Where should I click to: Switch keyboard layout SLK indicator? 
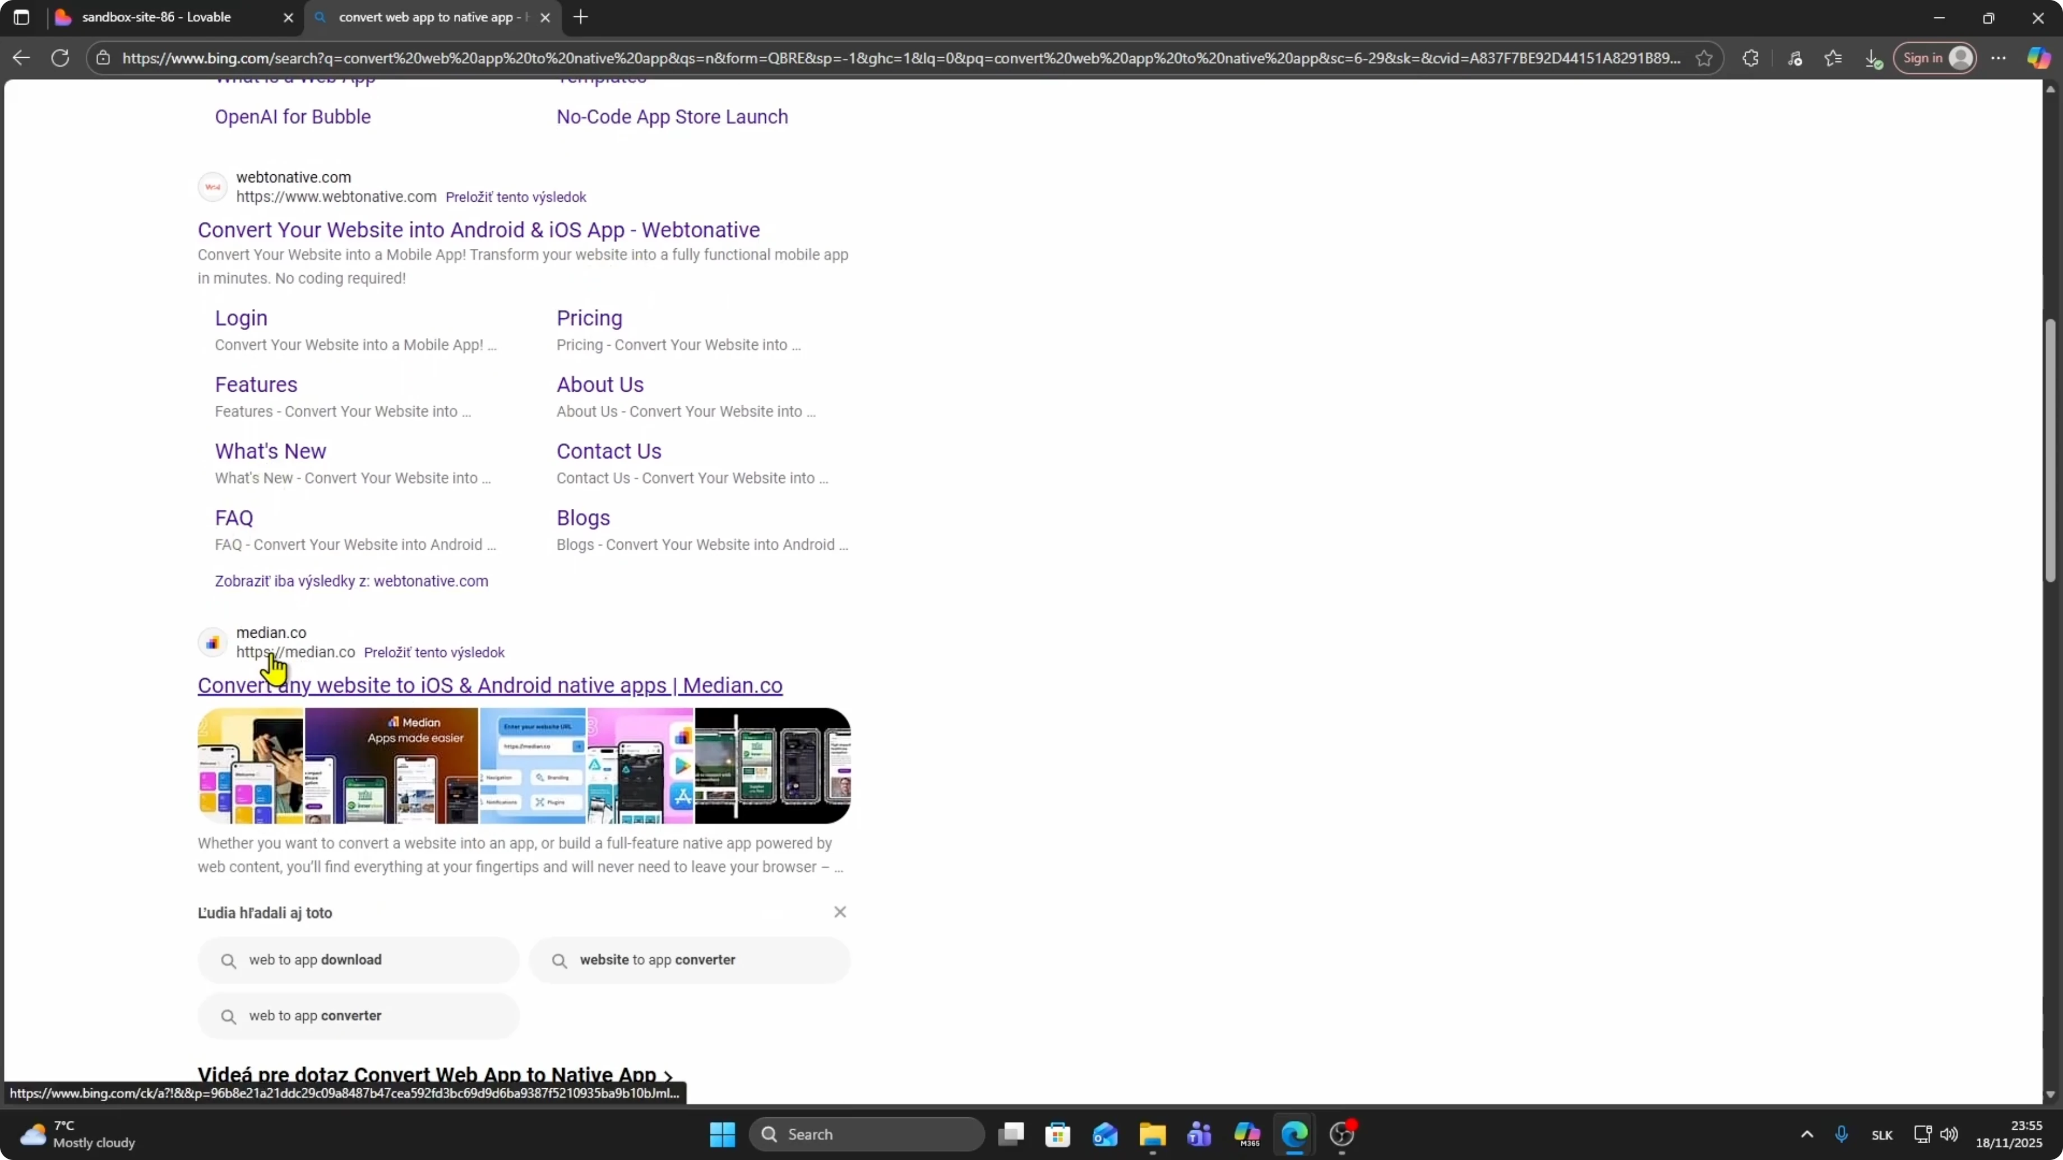click(1882, 1135)
